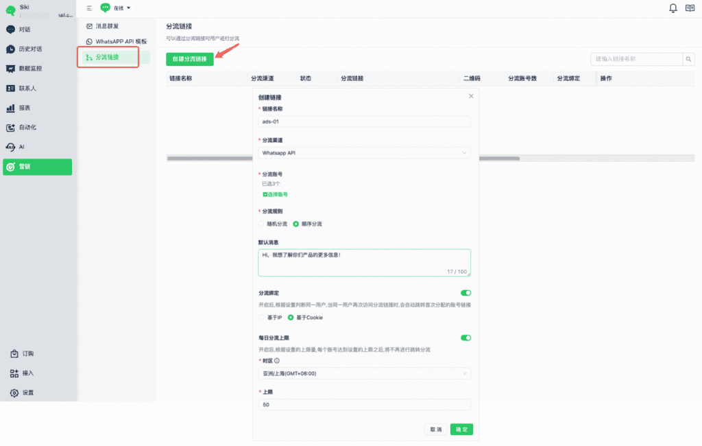Select the 随机分流 option
The image size is (702, 446).
click(261, 224)
